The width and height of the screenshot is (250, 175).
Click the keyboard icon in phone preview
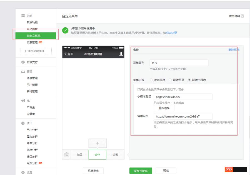(x=67, y=155)
